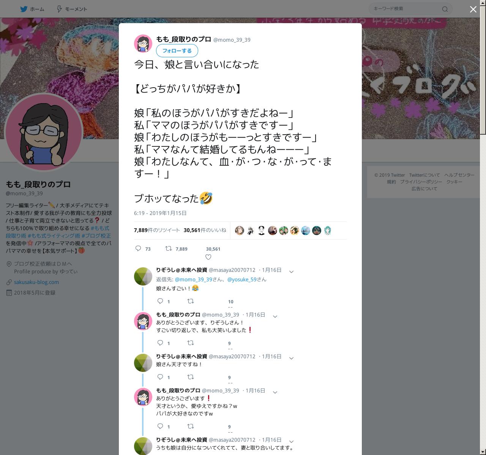Click the Twitter bird home icon
The image size is (486, 455).
[x=24, y=9]
